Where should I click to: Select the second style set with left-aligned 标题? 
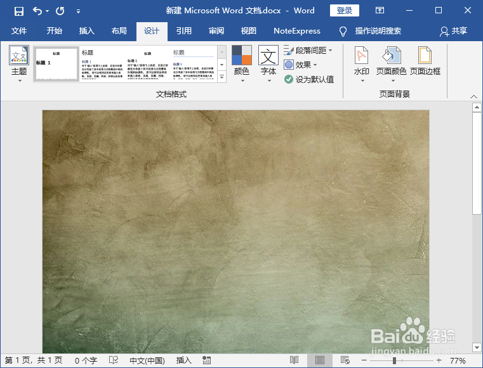[x=102, y=63]
